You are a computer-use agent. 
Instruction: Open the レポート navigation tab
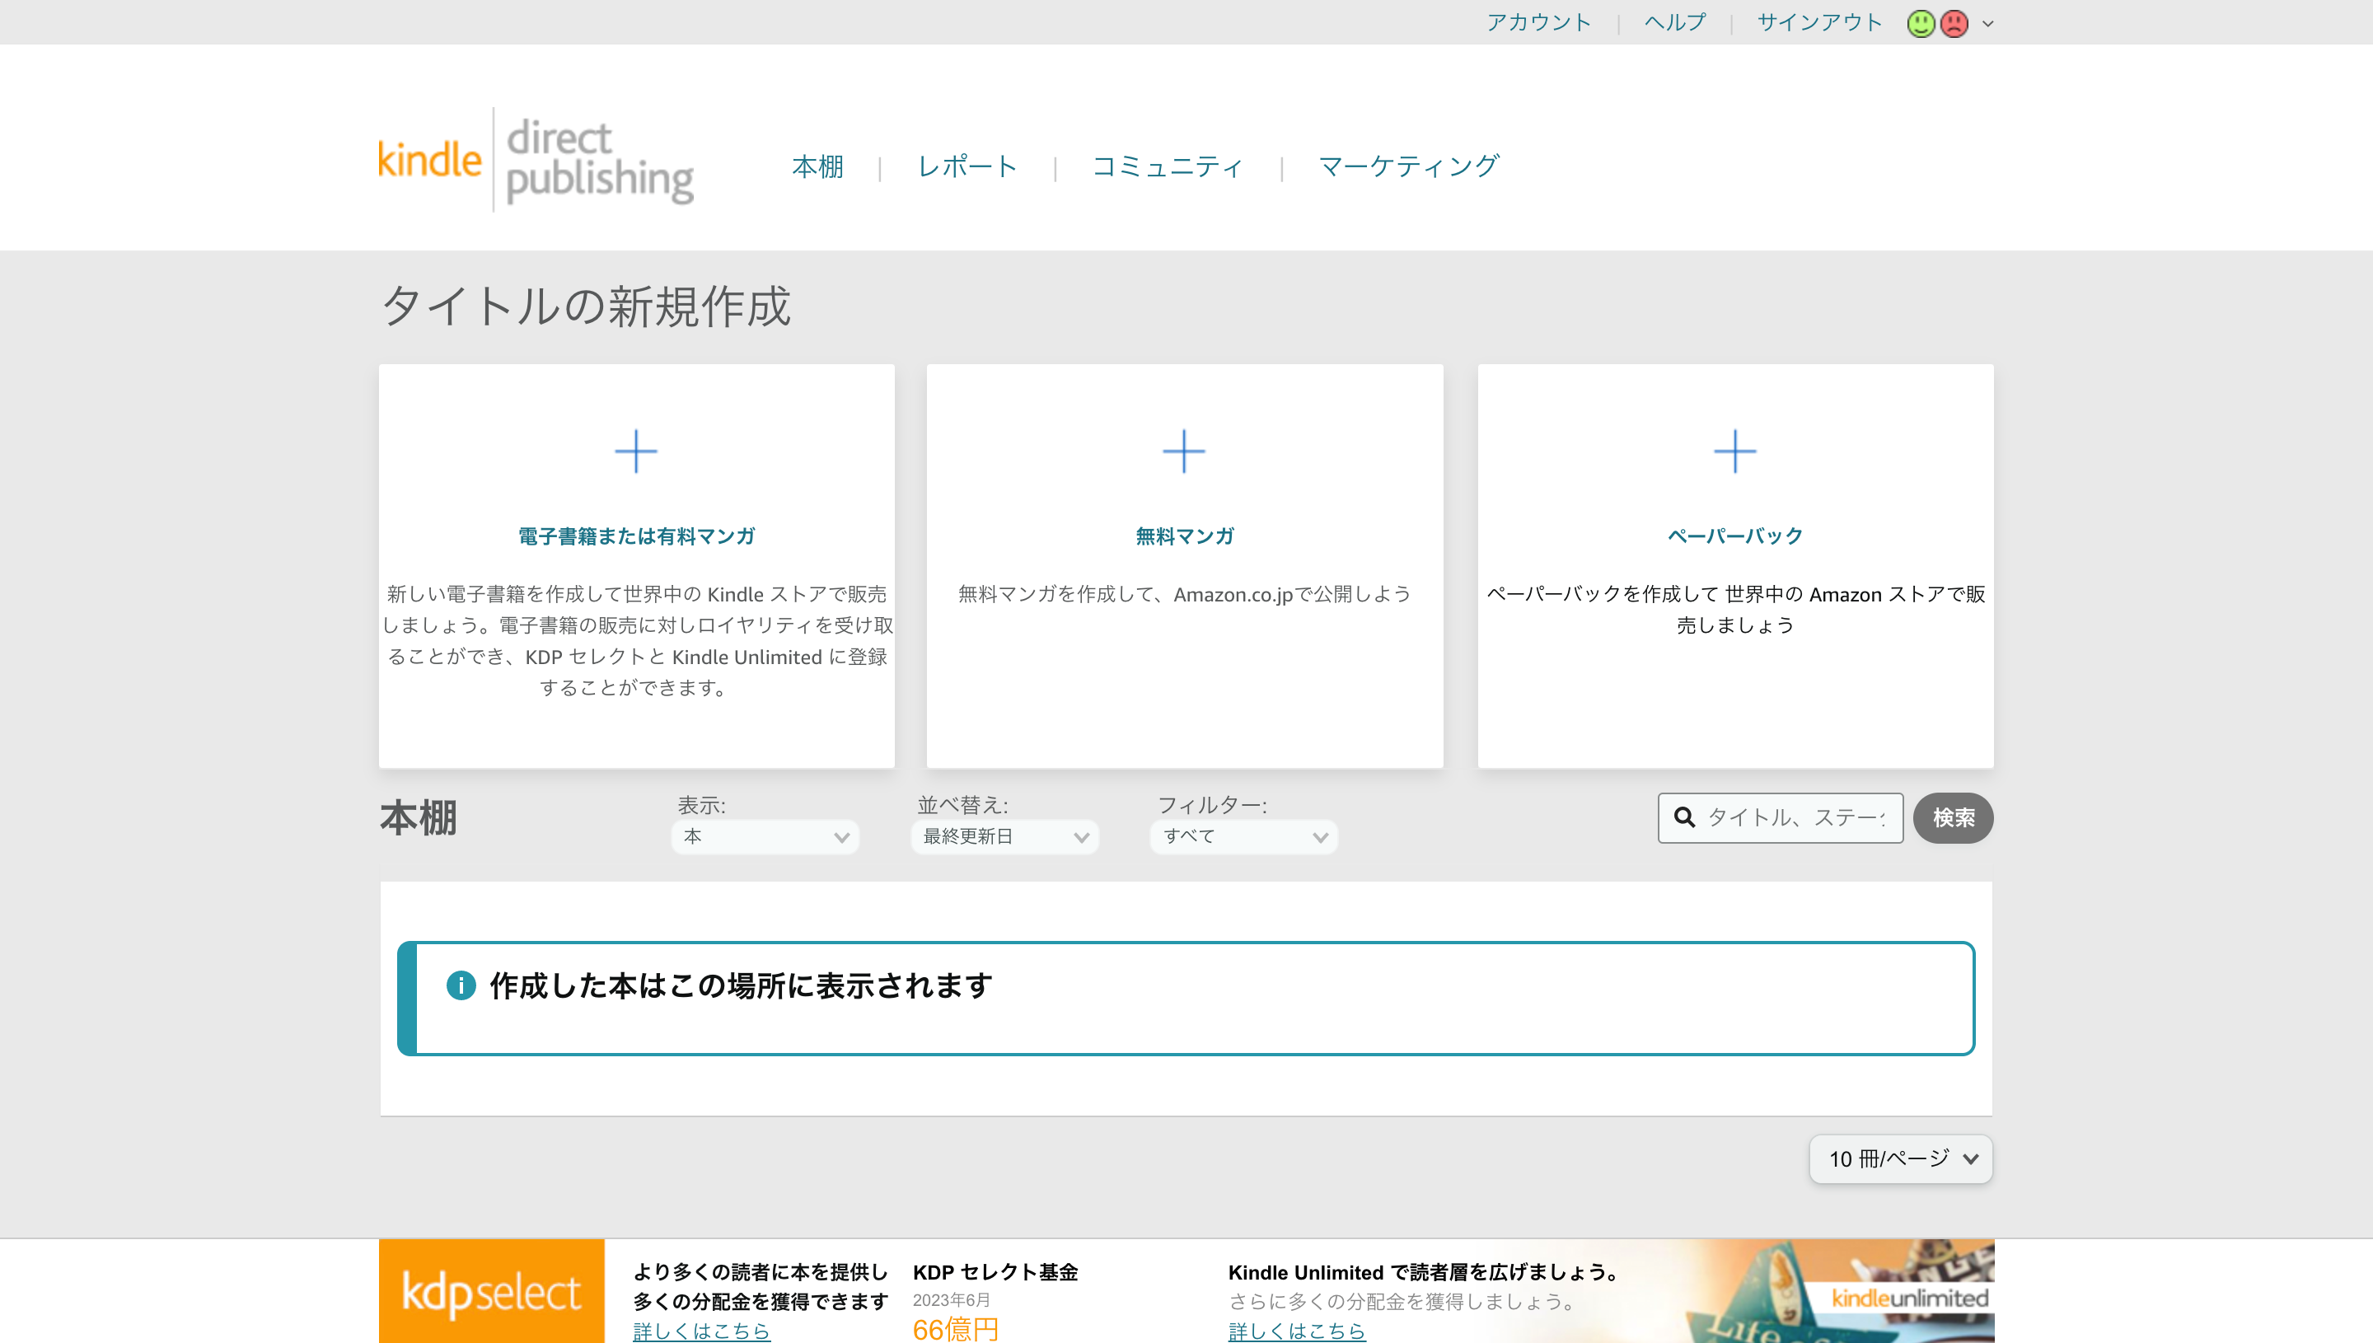pyautogui.click(x=967, y=166)
